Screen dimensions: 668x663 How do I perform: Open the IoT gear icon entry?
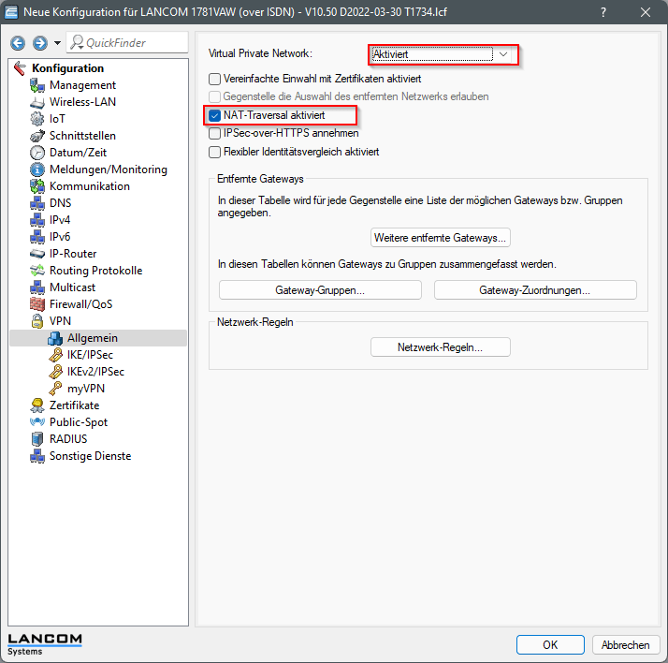37,119
